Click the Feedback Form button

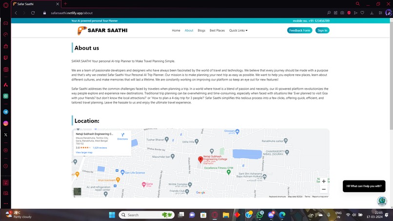click(x=299, y=30)
